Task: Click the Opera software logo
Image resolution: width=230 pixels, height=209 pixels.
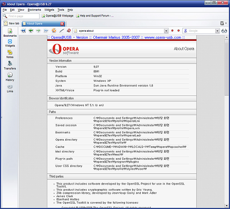Action: point(64,49)
